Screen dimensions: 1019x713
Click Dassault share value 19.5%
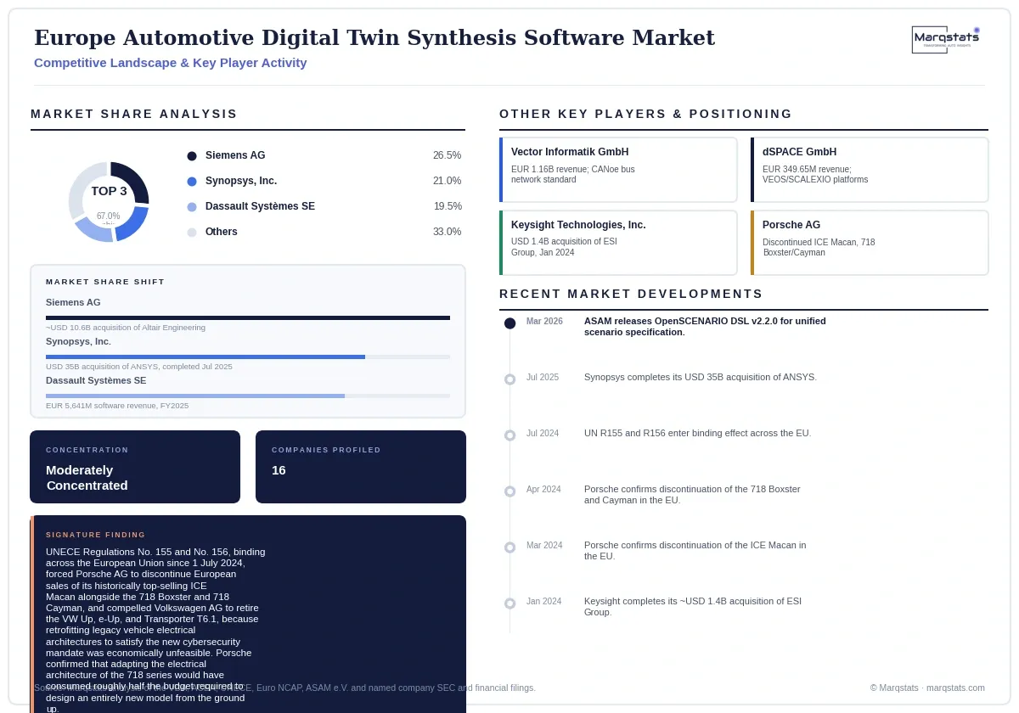pos(447,206)
